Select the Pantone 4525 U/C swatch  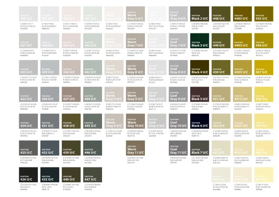(x=243, y=121)
